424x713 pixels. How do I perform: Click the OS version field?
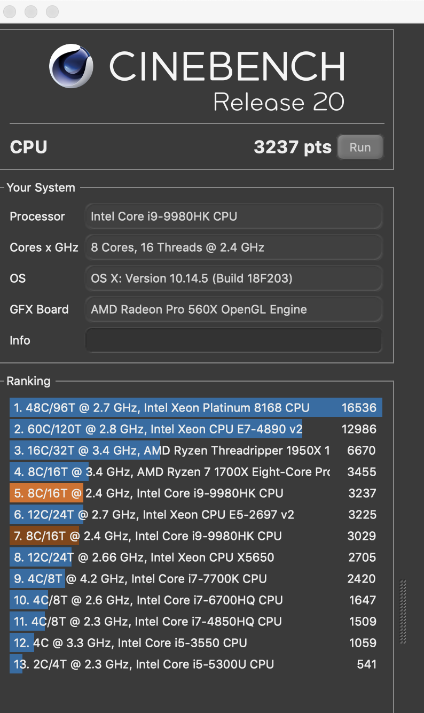coord(233,278)
